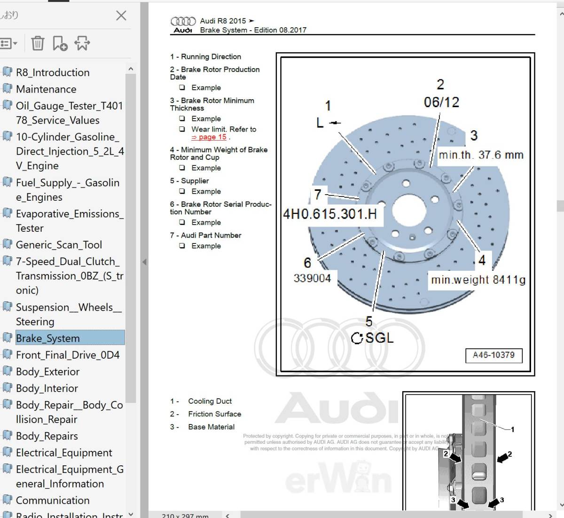
Task: Click the 'Cooling Duct' legend entry
Action: 210,401
